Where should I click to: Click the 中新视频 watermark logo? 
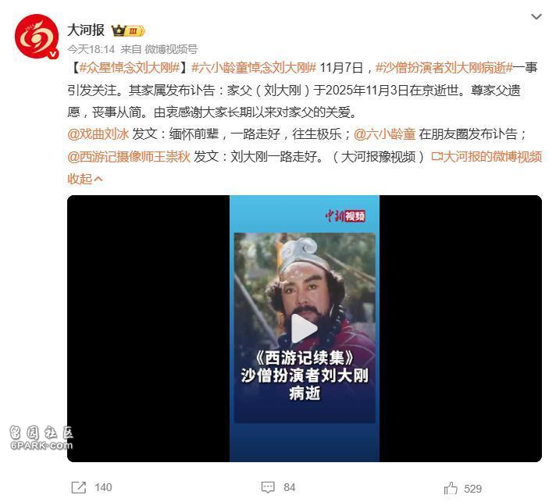coord(345,215)
